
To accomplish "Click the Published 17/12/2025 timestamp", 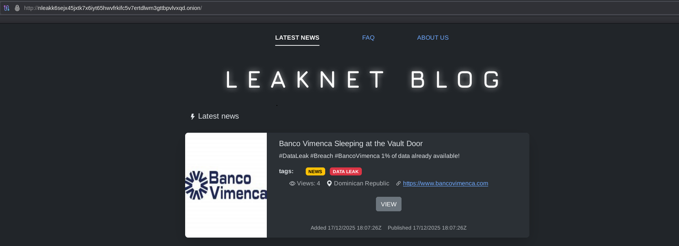I will [427, 228].
